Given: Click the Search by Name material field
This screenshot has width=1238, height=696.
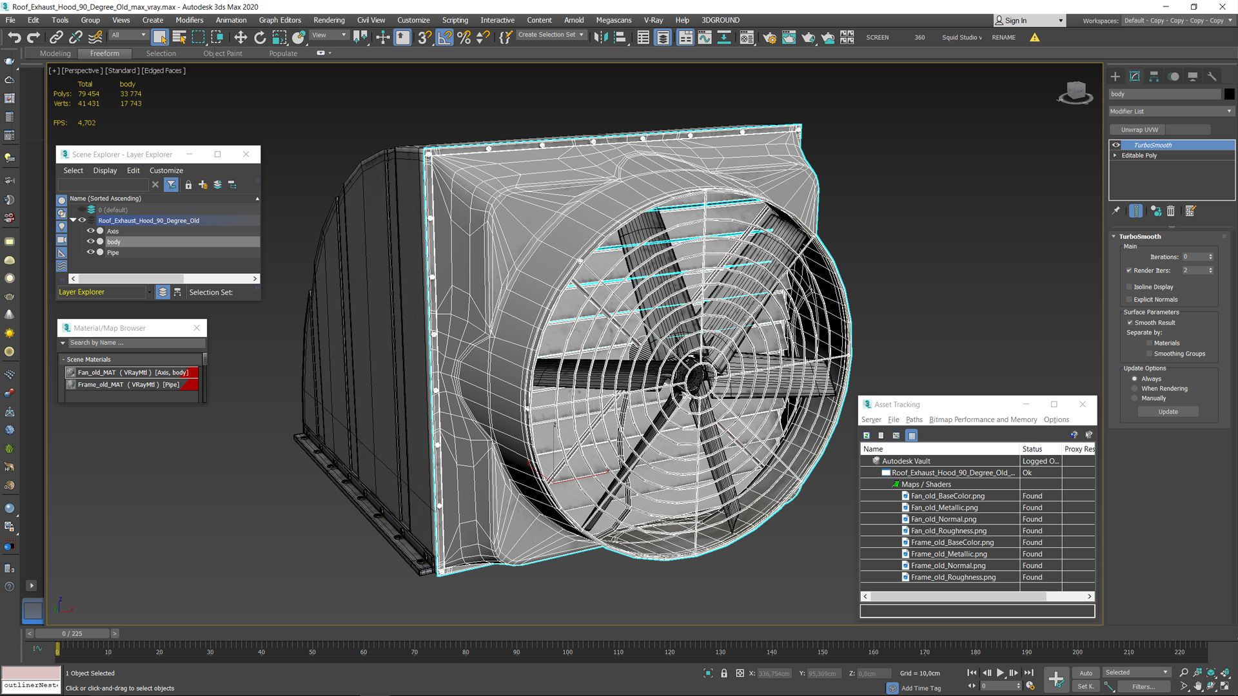Looking at the screenshot, I should 136,343.
